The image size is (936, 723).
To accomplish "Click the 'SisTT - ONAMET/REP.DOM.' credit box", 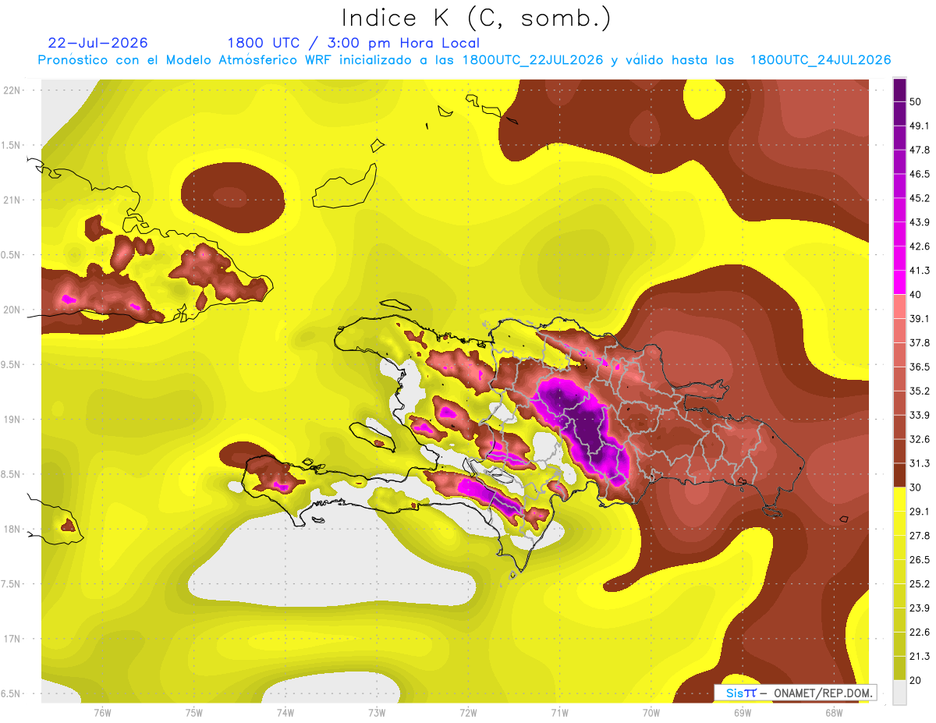I will [x=796, y=693].
